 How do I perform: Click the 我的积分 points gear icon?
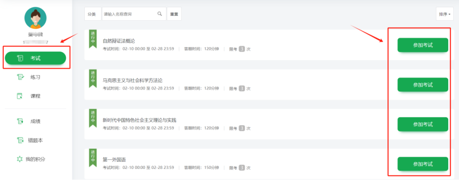(20, 159)
